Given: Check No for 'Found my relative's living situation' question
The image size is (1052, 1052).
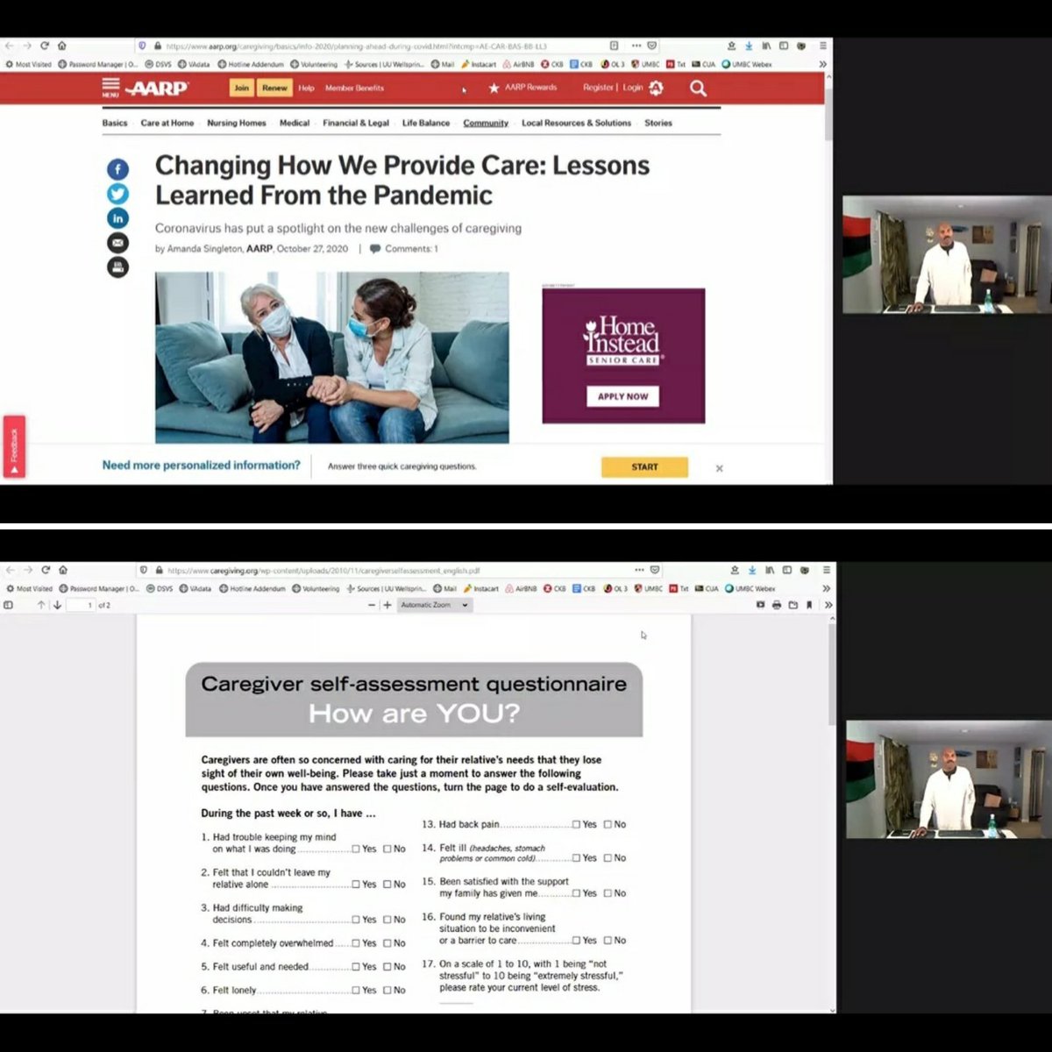Looking at the screenshot, I should click(x=608, y=941).
